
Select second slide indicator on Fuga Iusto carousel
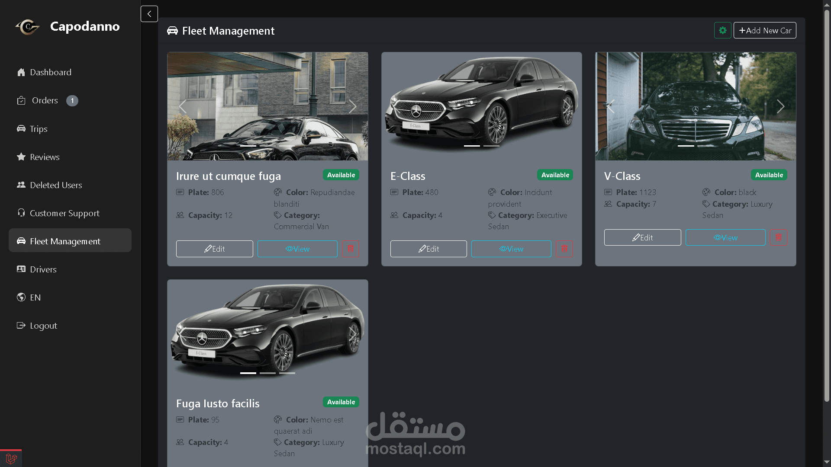[267, 373]
